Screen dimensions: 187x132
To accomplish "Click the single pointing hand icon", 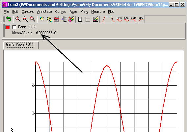I will point(42,19).
